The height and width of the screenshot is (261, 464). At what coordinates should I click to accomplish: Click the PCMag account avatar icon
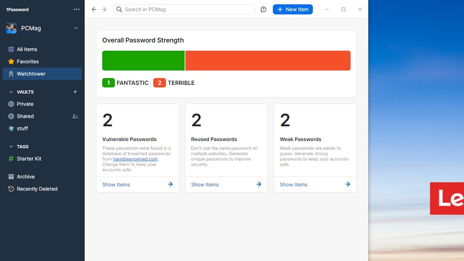click(x=11, y=28)
